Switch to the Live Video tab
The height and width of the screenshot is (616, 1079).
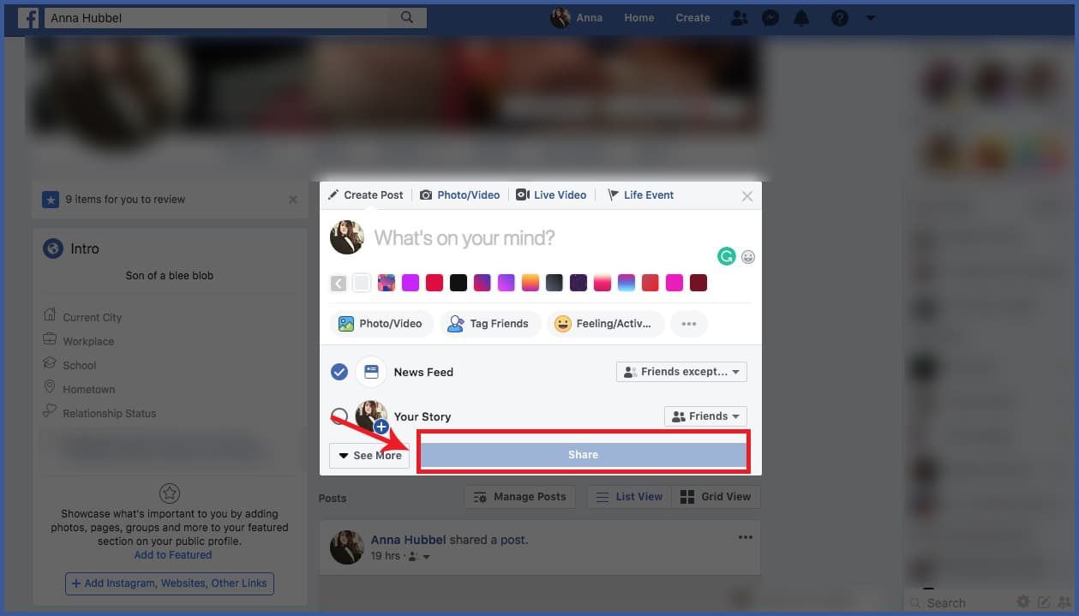pyautogui.click(x=551, y=195)
